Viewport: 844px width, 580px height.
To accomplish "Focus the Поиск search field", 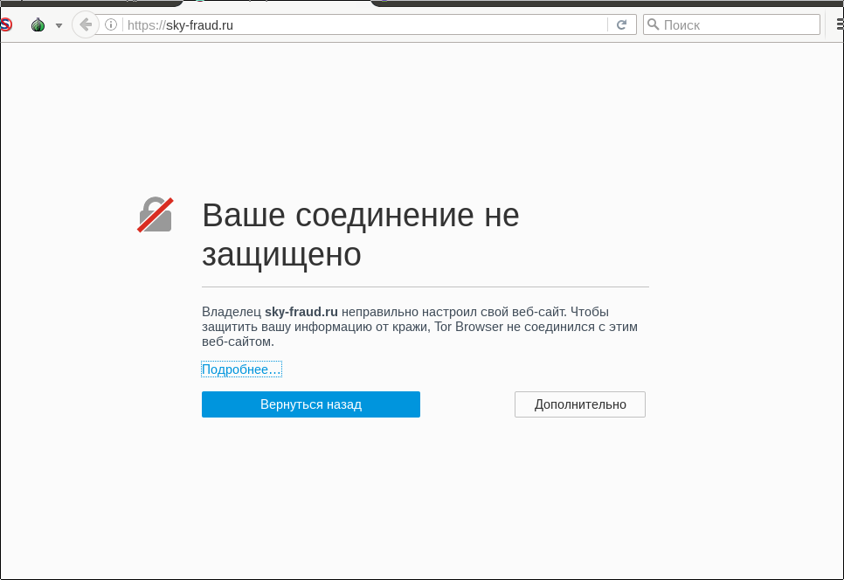I will tap(731, 24).
